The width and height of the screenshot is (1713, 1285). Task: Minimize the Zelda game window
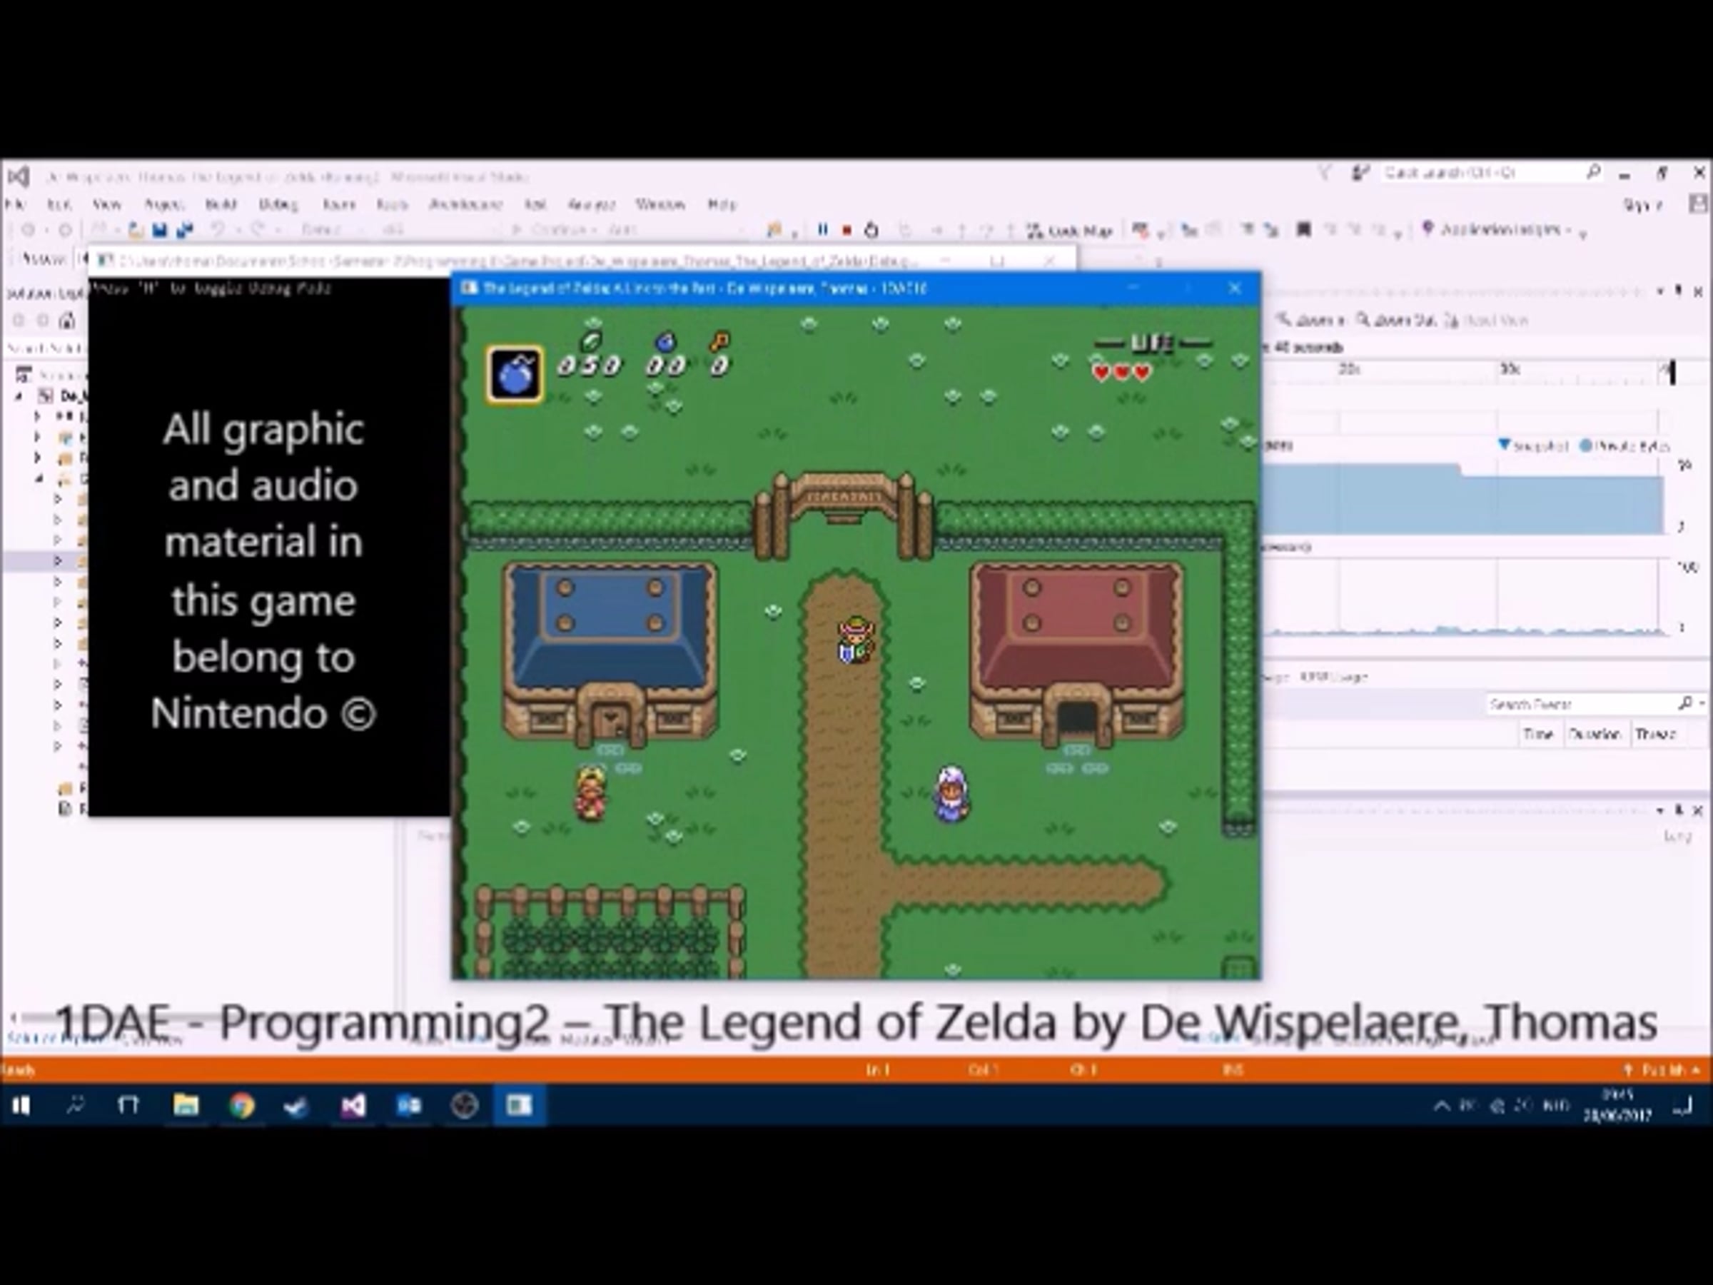pos(1133,288)
